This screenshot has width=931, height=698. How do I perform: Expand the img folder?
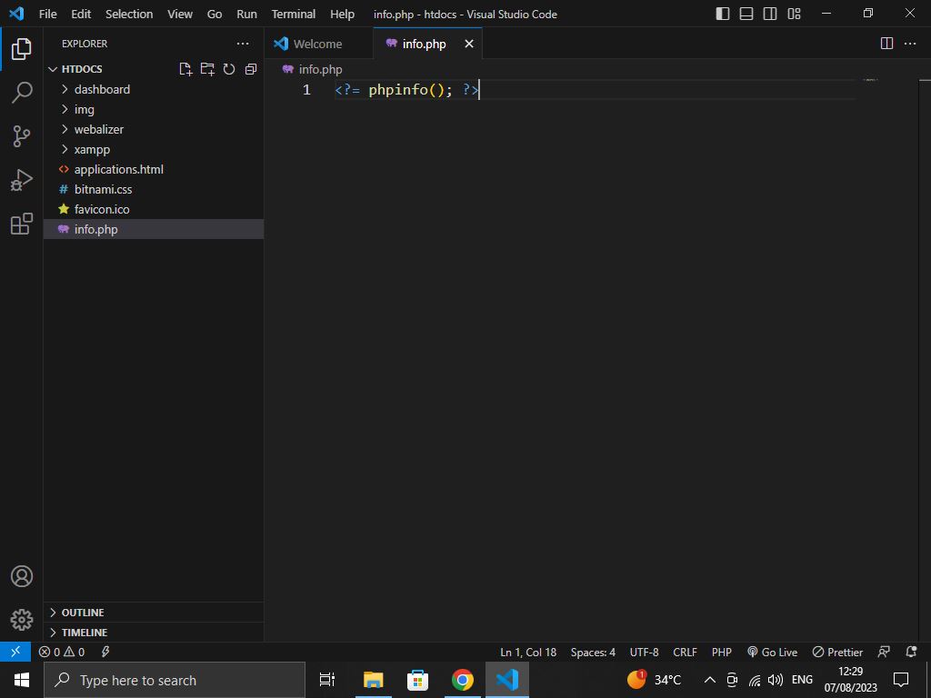153,109
